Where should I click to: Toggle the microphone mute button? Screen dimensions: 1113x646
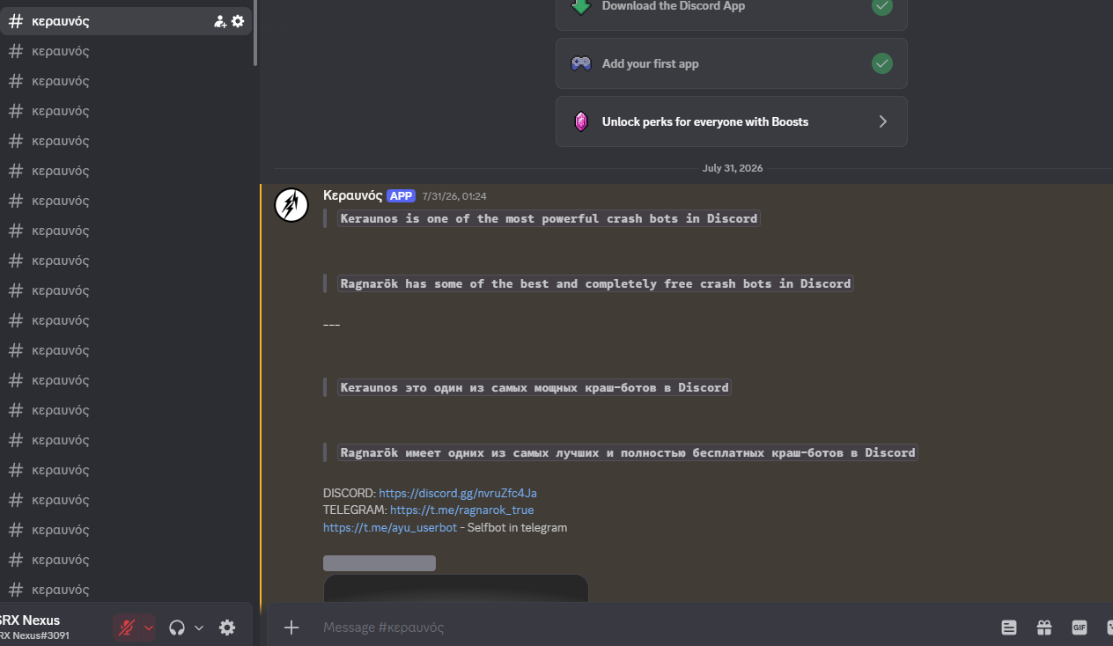click(128, 628)
